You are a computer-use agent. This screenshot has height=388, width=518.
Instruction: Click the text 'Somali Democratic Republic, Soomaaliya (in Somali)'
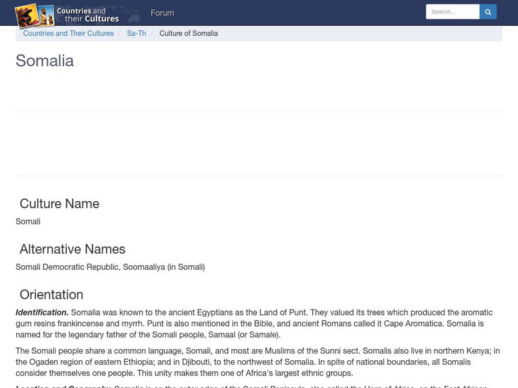point(110,267)
